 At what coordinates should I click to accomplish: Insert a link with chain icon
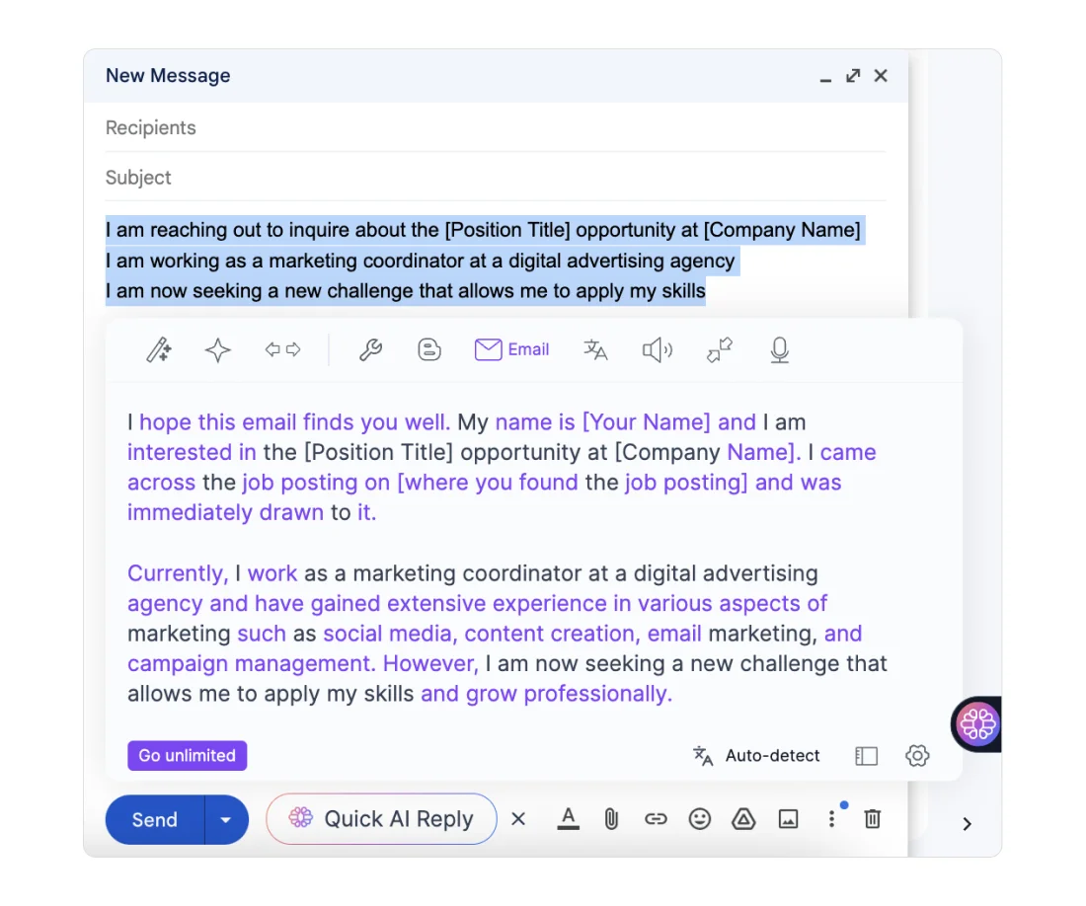click(656, 819)
